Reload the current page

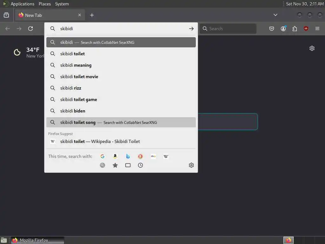[x=30, y=29]
